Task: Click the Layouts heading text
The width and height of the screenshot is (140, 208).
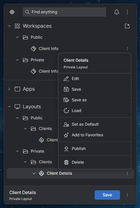Action: click(x=32, y=107)
